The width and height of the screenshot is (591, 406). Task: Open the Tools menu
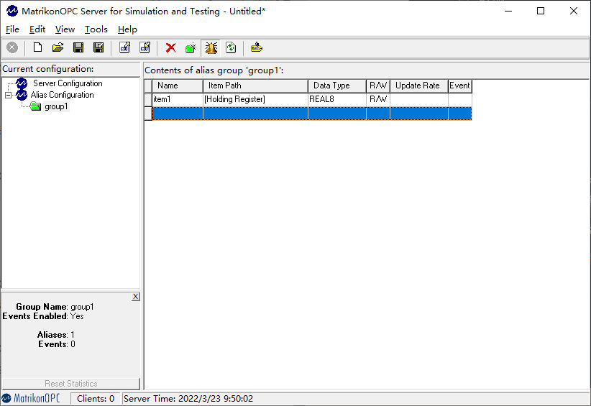coord(96,29)
